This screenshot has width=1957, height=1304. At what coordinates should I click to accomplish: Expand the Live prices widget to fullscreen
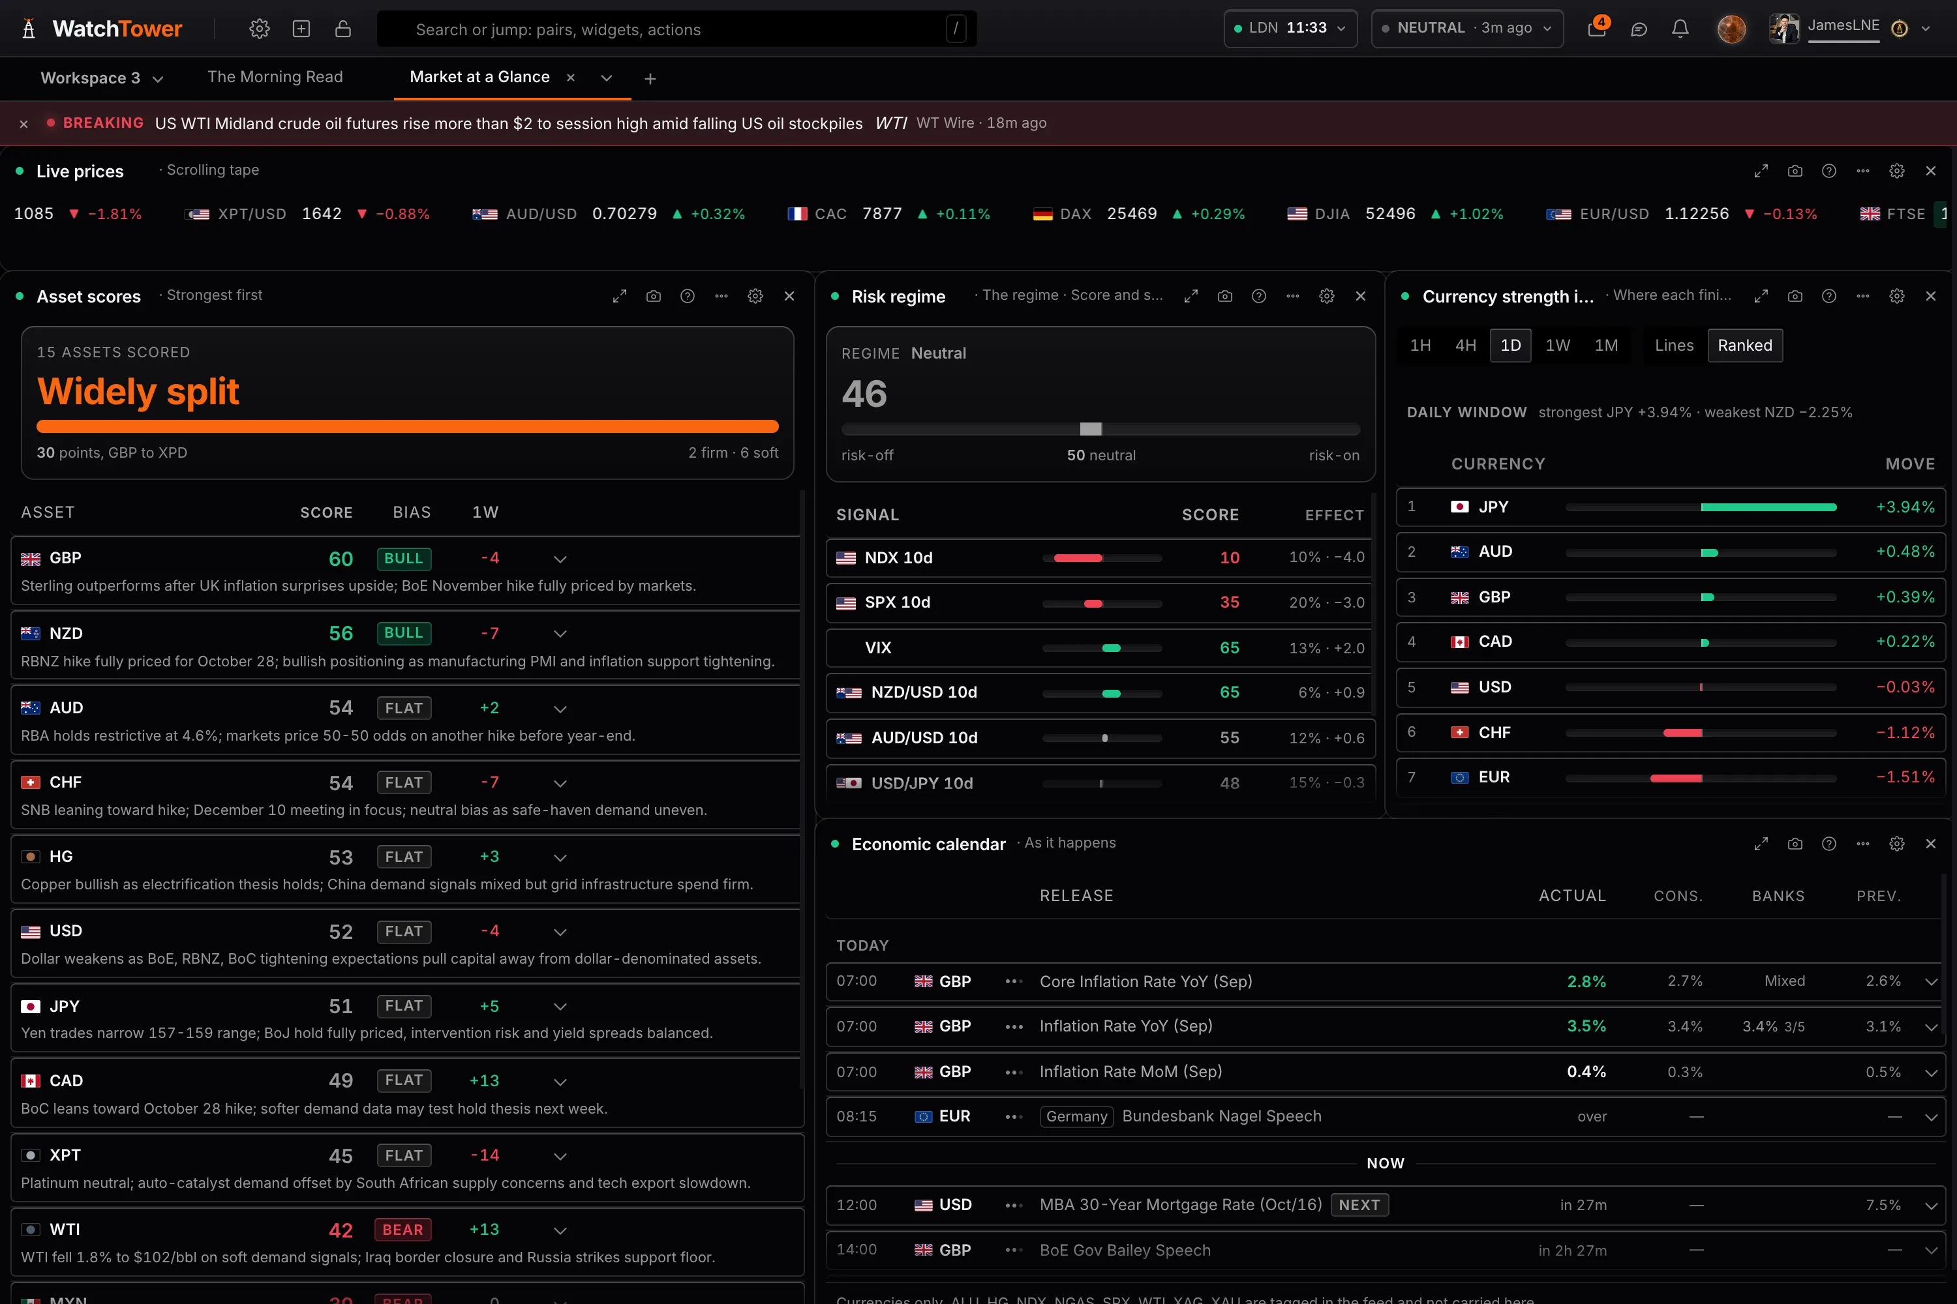(1761, 171)
